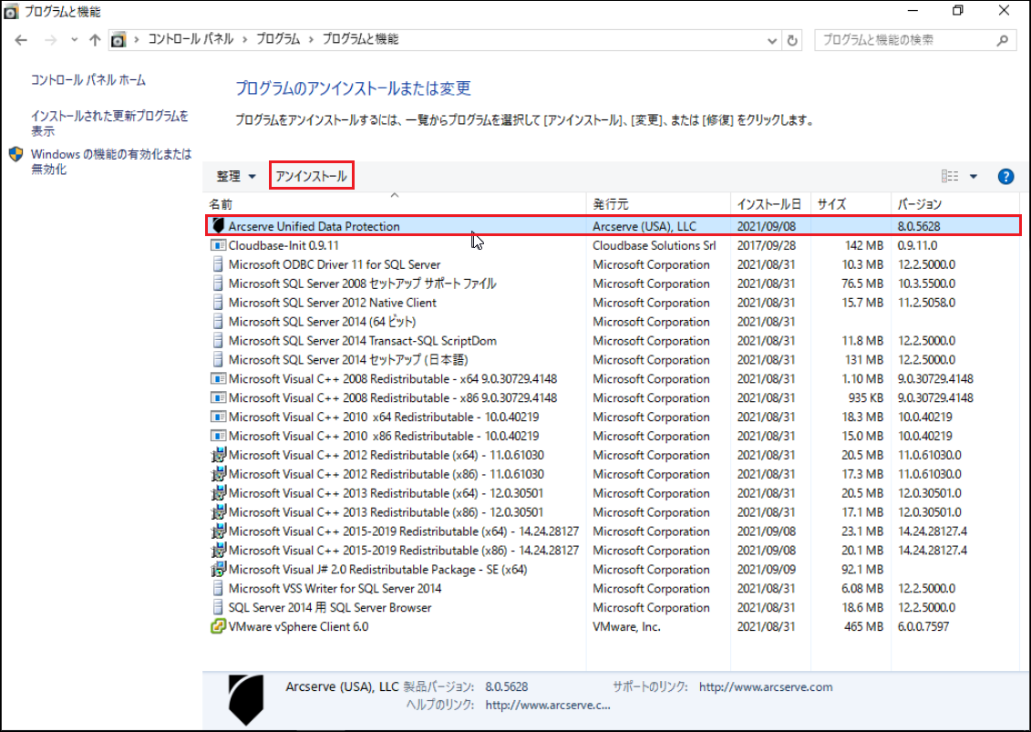Screen dimensions: 1031x732
Task: Click Visual C++ 2012 (x64) installer icon
Action: point(218,455)
